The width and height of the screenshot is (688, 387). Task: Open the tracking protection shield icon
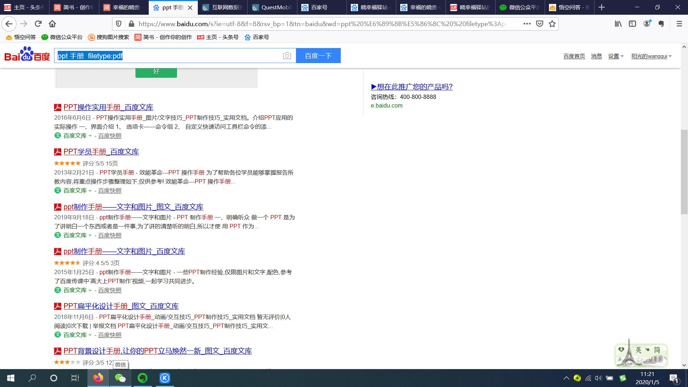pos(119,24)
